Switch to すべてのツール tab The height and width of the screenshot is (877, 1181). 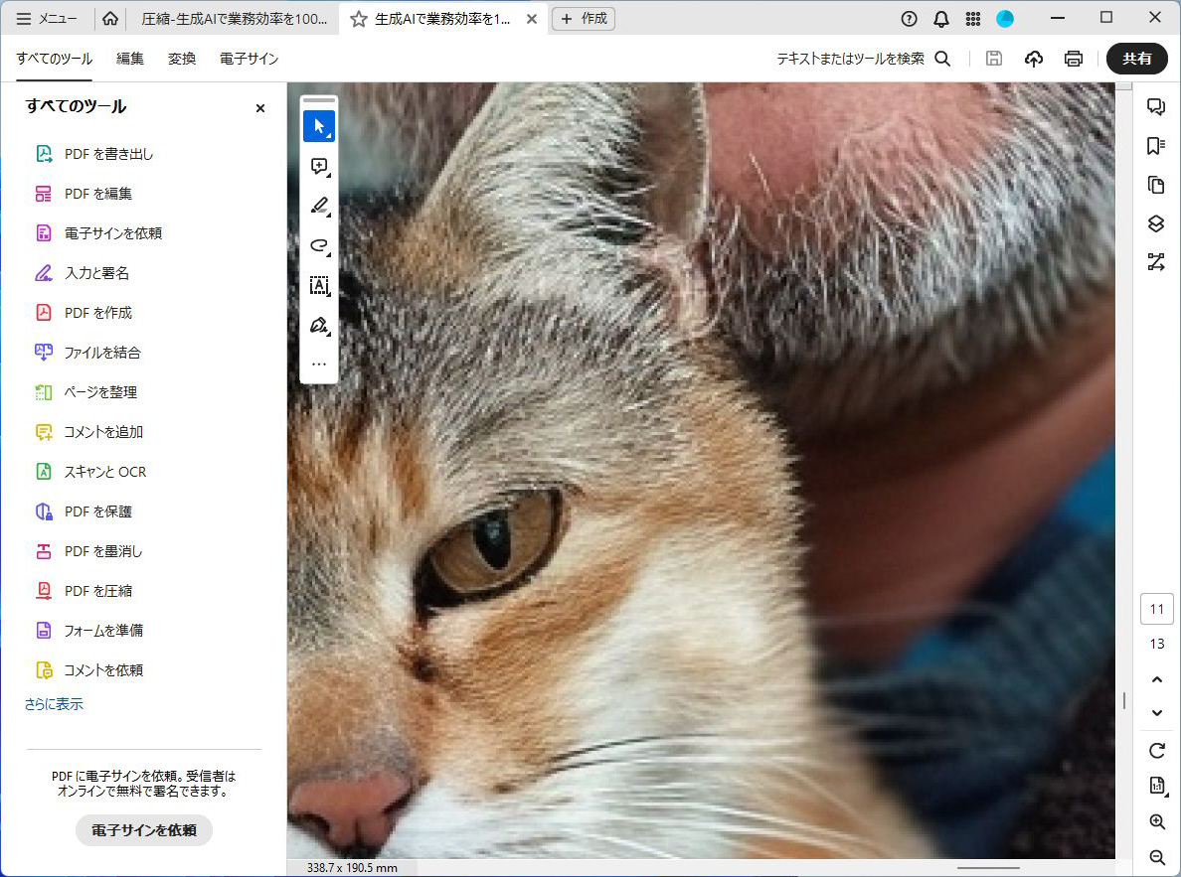[55, 59]
